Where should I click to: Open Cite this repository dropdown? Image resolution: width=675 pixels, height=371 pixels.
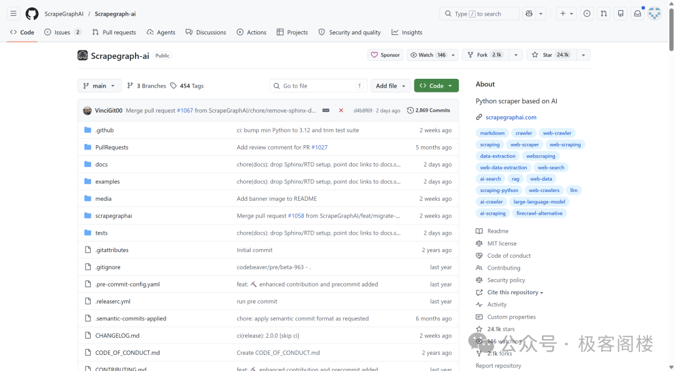click(515, 292)
